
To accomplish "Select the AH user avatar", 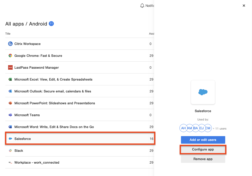I will click(x=183, y=128).
